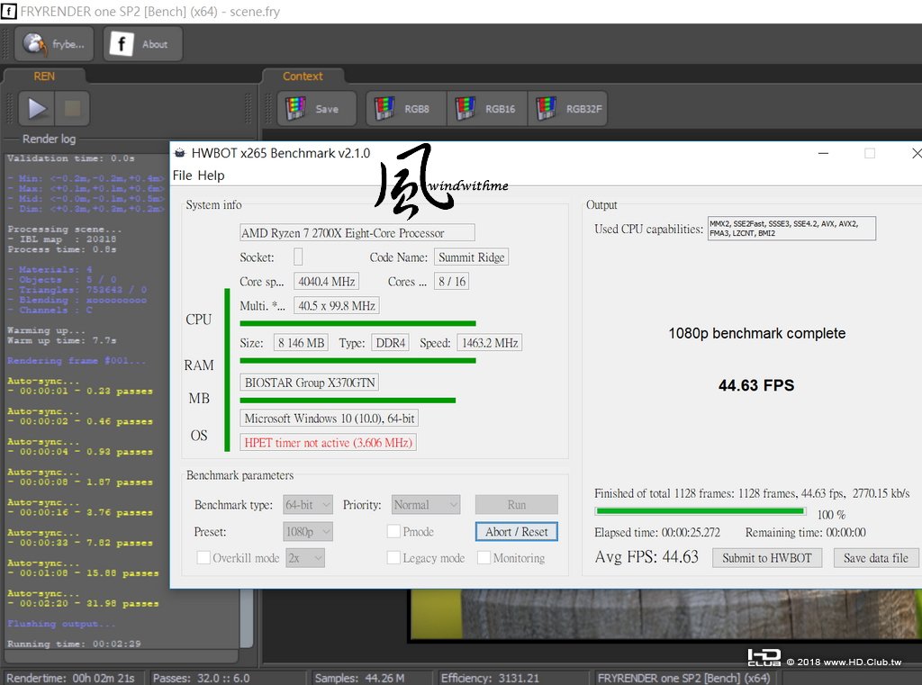Click the RAM Type field DDR4

click(x=391, y=343)
